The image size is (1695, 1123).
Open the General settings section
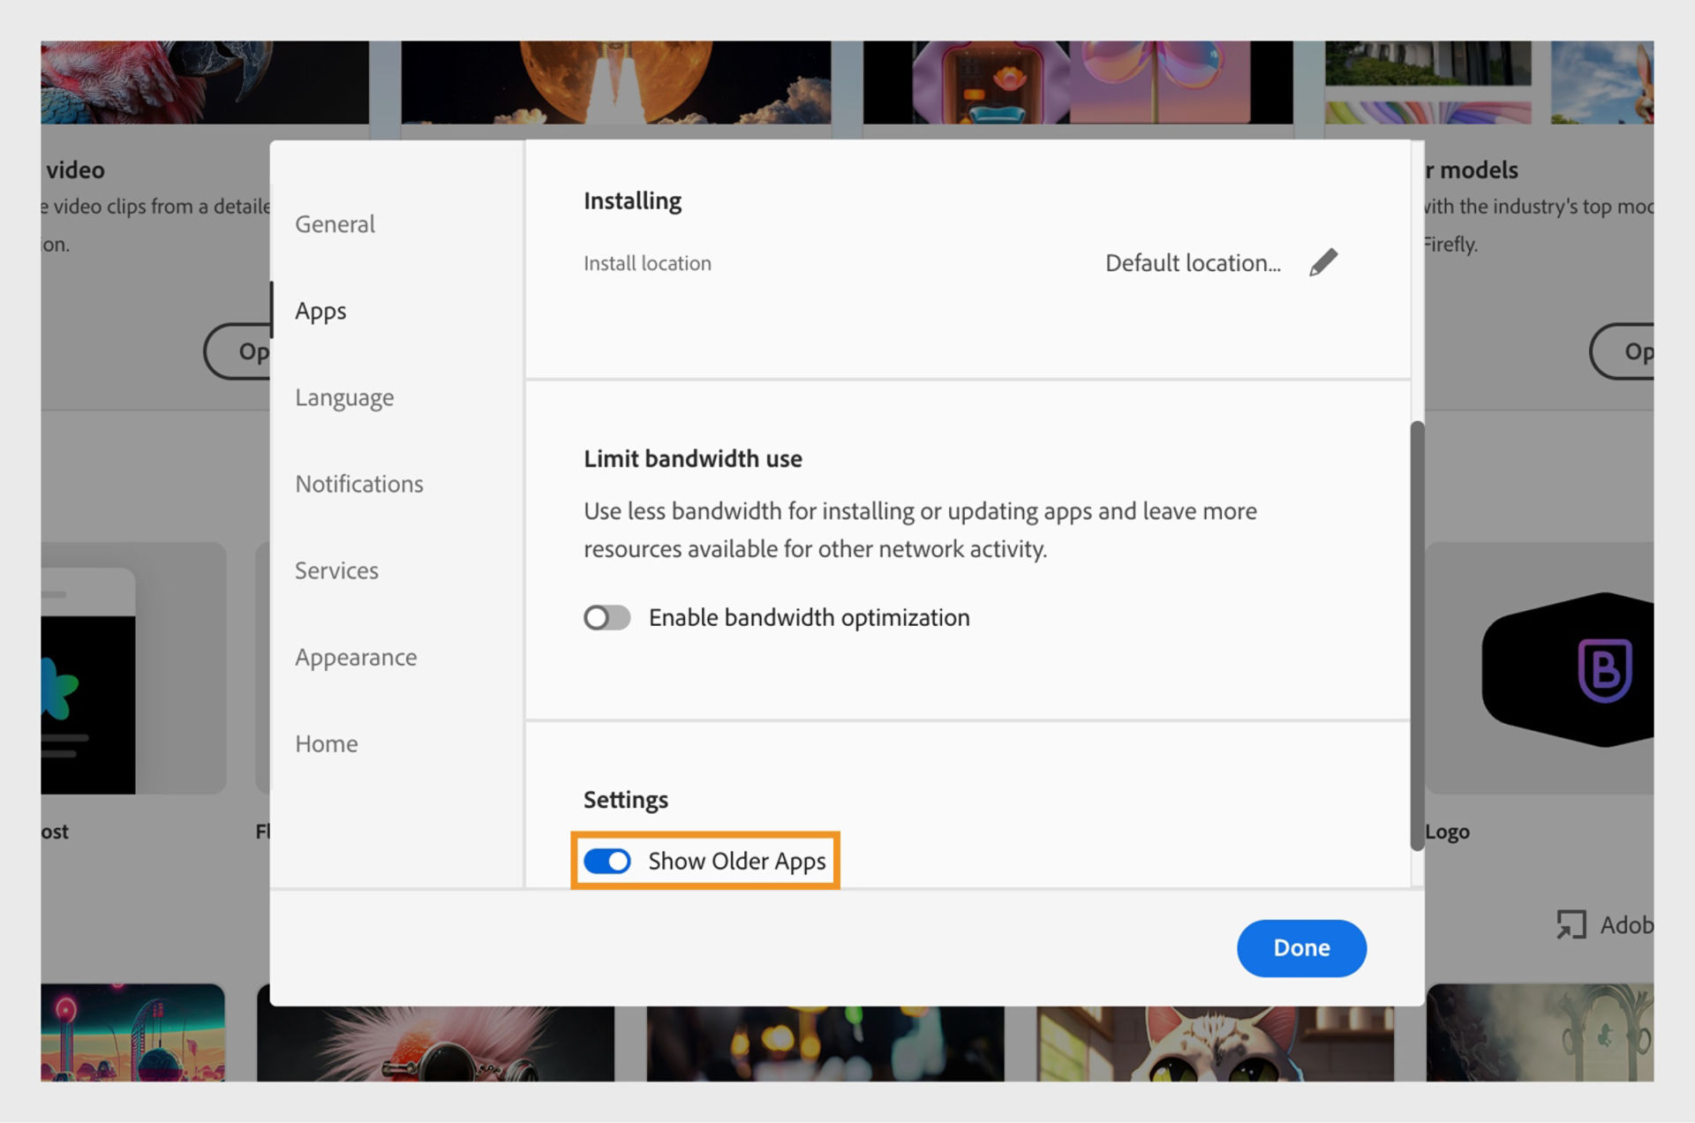tap(335, 223)
